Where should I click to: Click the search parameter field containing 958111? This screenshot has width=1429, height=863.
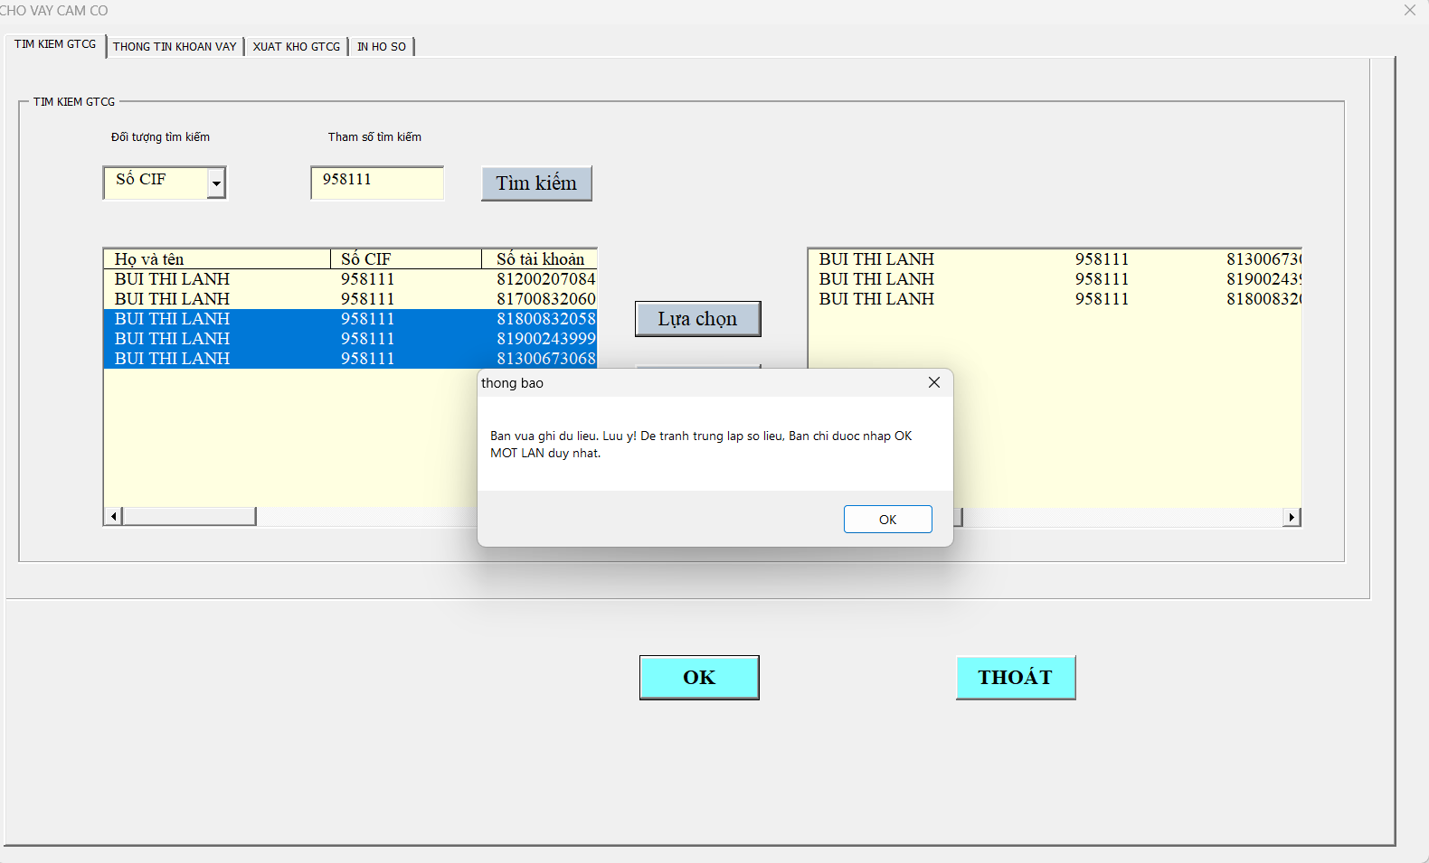(377, 183)
